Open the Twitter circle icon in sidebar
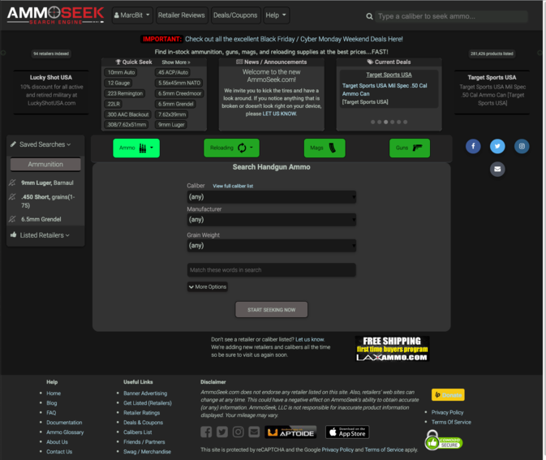Image resolution: width=546 pixels, height=460 pixels. pos(497,146)
